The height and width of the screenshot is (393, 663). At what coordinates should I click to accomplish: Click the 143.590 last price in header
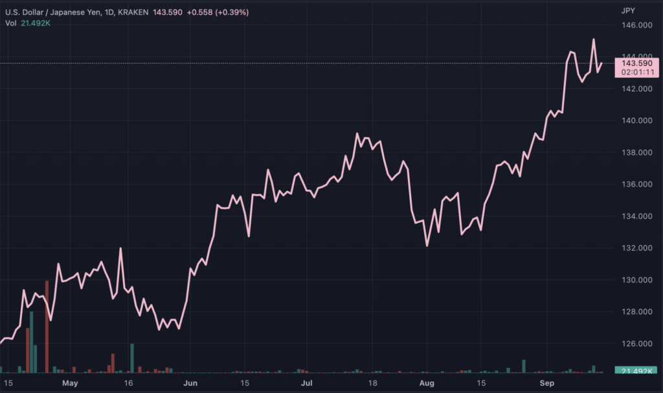[x=168, y=12]
